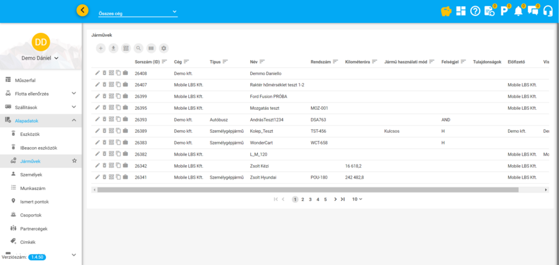The image size is (559, 265).
Task: Sort by Sorszám (ID) column header
Action: click(147, 61)
